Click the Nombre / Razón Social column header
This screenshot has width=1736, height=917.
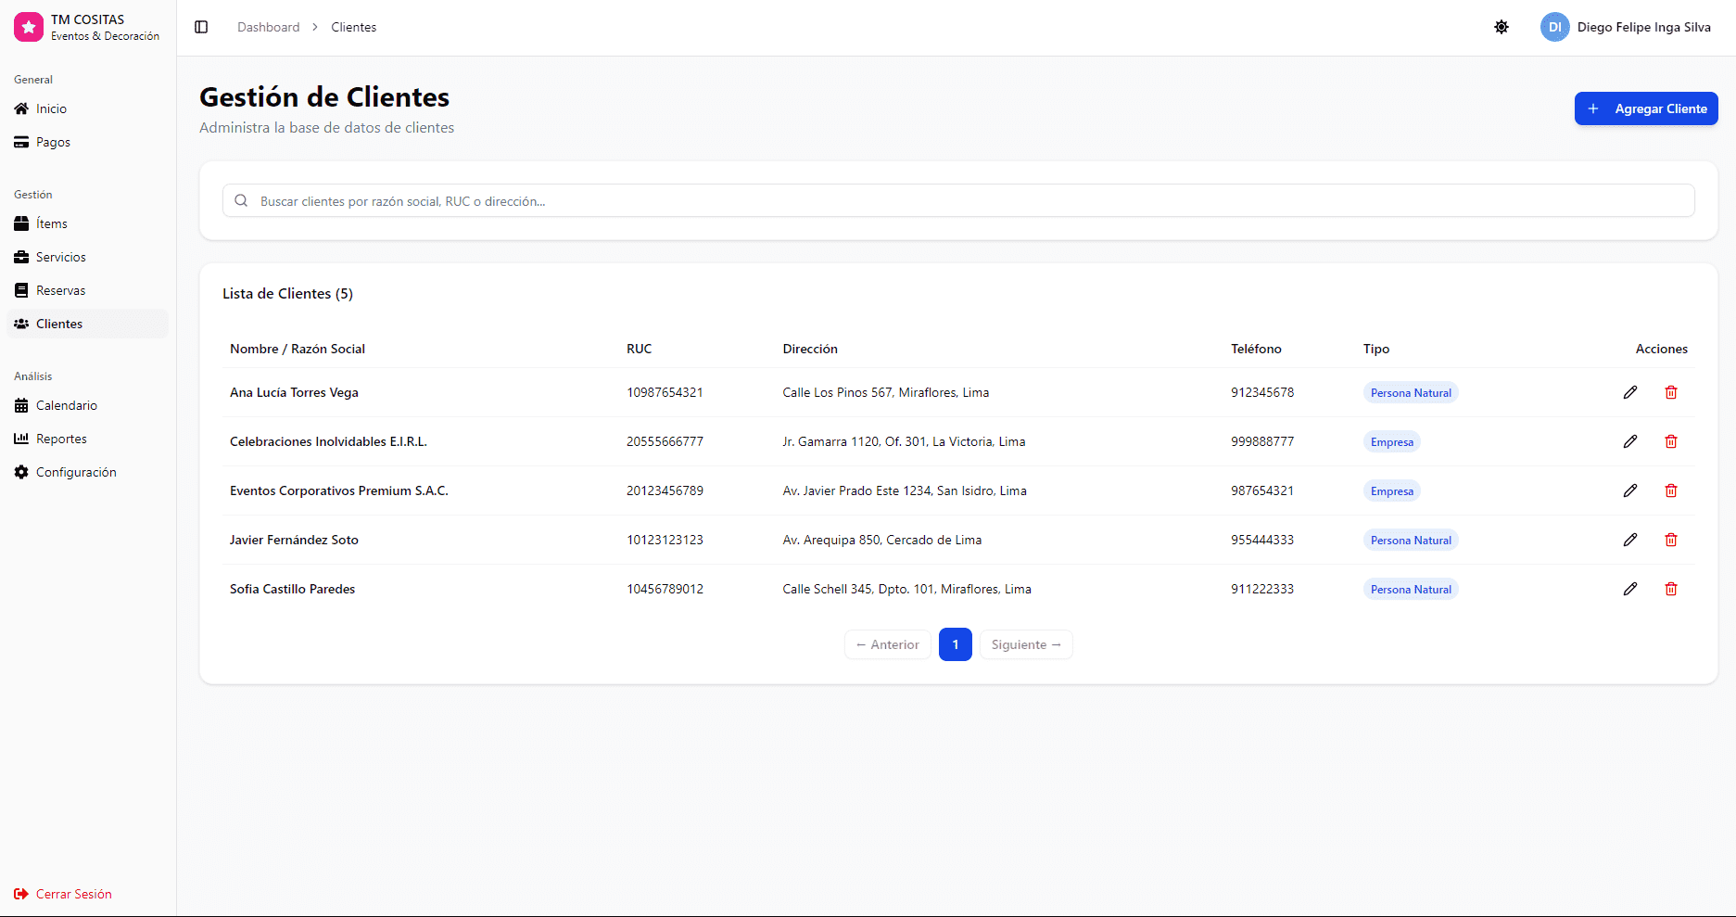pos(298,349)
